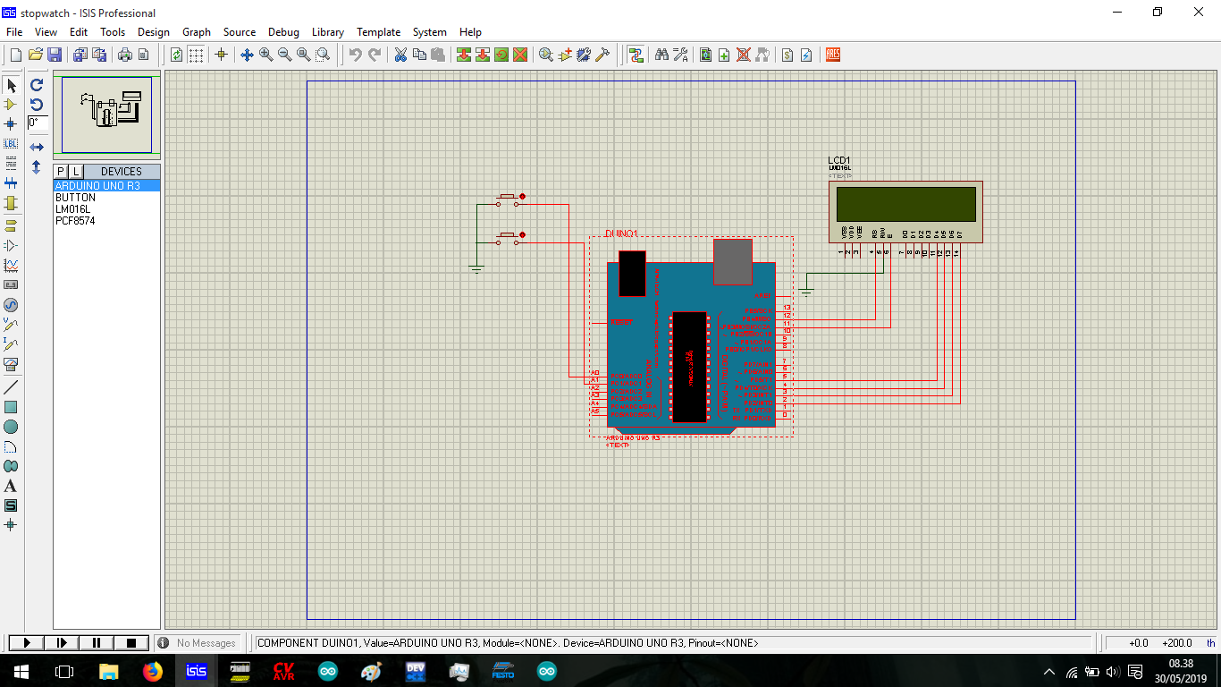Click the L library manager button
This screenshot has width=1221, height=687.
pos(76,171)
